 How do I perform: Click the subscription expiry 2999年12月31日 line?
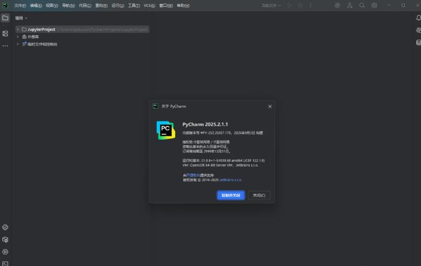click(x=206, y=151)
